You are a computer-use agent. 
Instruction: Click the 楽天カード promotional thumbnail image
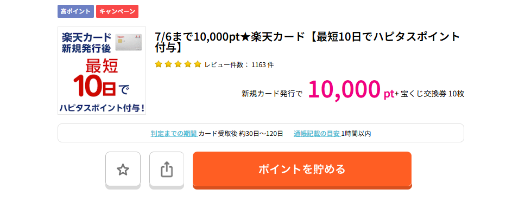(102, 71)
